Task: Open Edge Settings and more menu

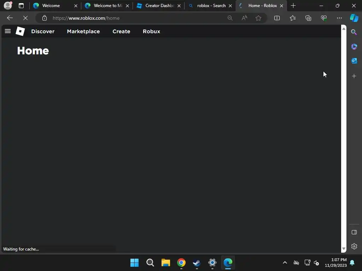Action: click(x=339, y=18)
